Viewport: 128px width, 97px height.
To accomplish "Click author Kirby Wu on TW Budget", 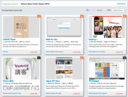I will pyautogui.click(x=100, y=83).
